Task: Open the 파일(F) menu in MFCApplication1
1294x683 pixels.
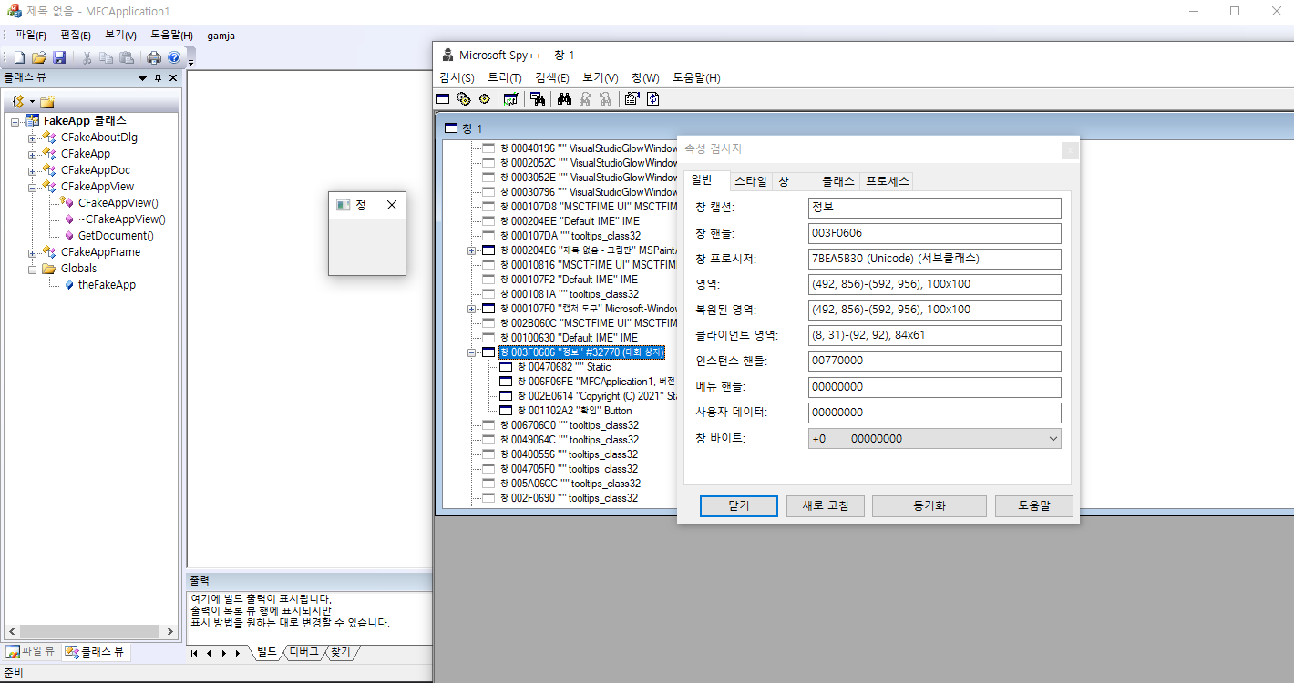Action: tap(31, 36)
